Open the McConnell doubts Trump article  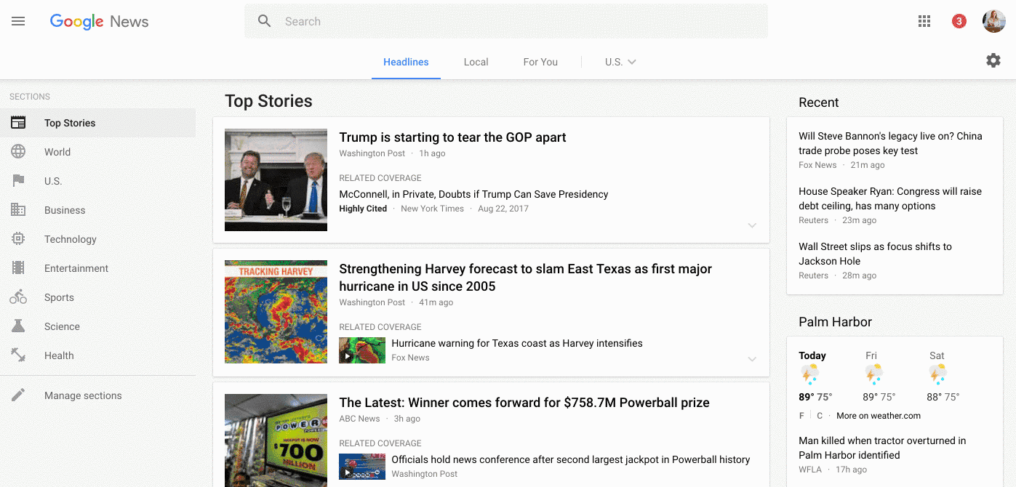point(473,194)
